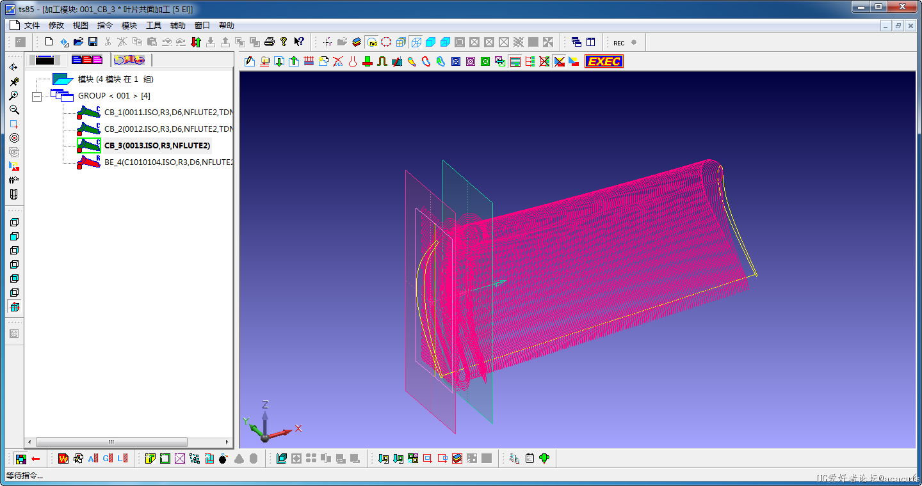Select the red dashed circle icon
The height and width of the screenshot is (486, 922).
pos(386,42)
